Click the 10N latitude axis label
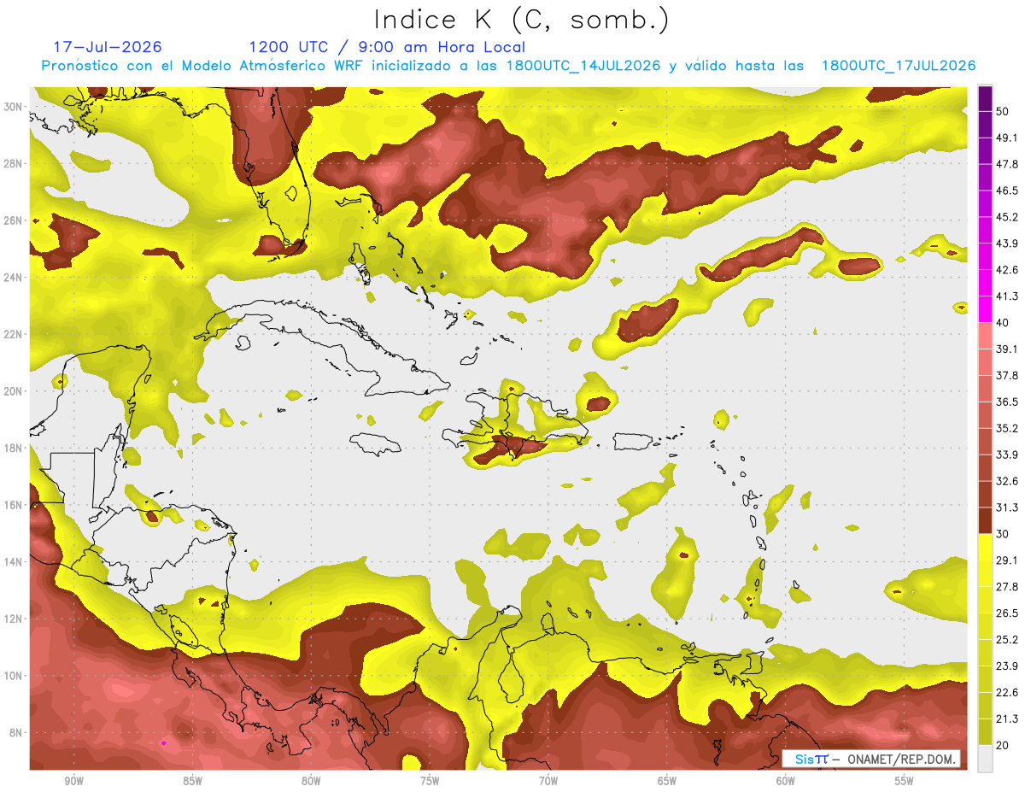This screenshot has width=1025, height=792. [x=13, y=676]
